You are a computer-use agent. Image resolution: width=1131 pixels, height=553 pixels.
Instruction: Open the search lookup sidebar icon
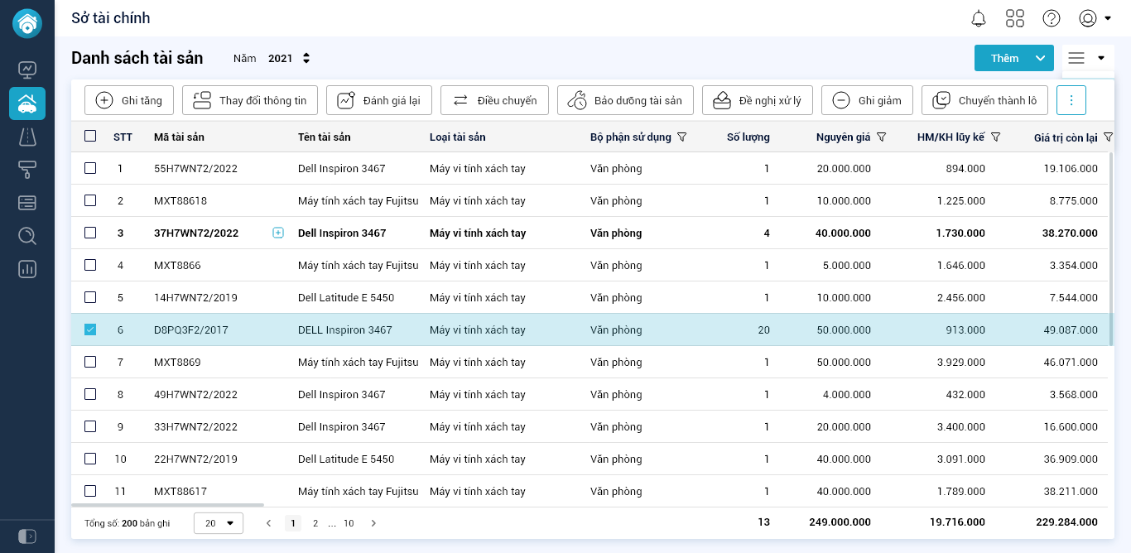pos(27,236)
